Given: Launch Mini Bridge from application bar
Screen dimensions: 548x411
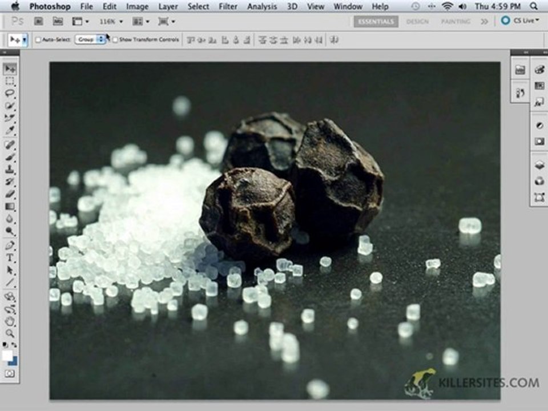Looking at the screenshot, I should [x=58, y=22].
